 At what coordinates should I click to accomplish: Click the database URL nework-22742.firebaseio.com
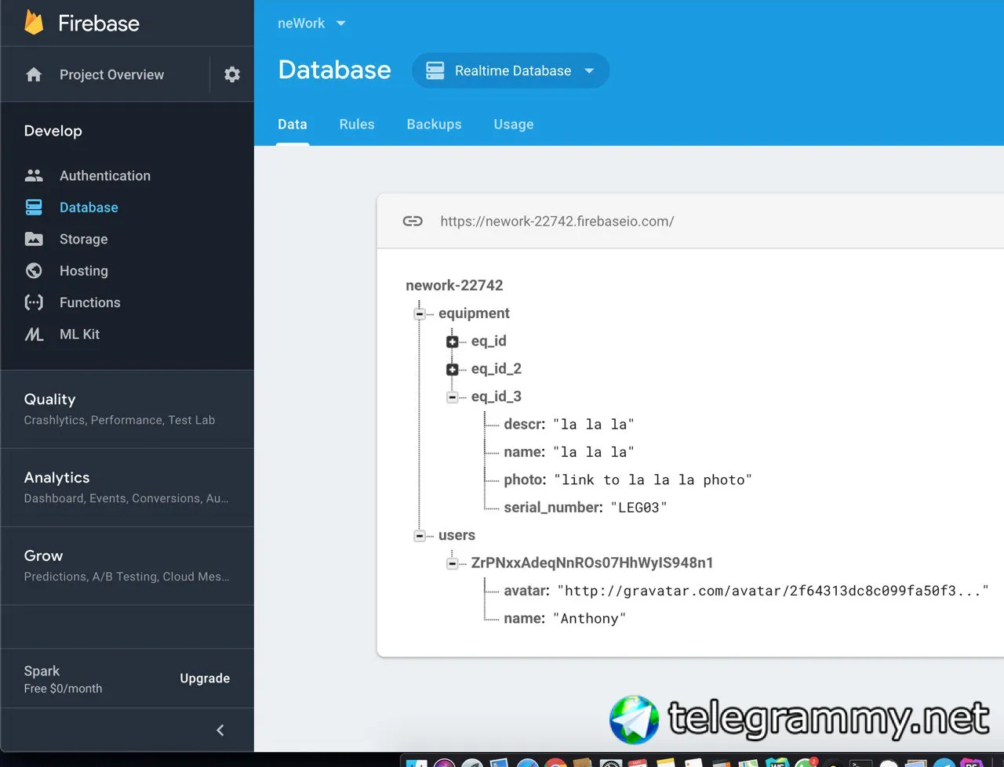pos(557,221)
